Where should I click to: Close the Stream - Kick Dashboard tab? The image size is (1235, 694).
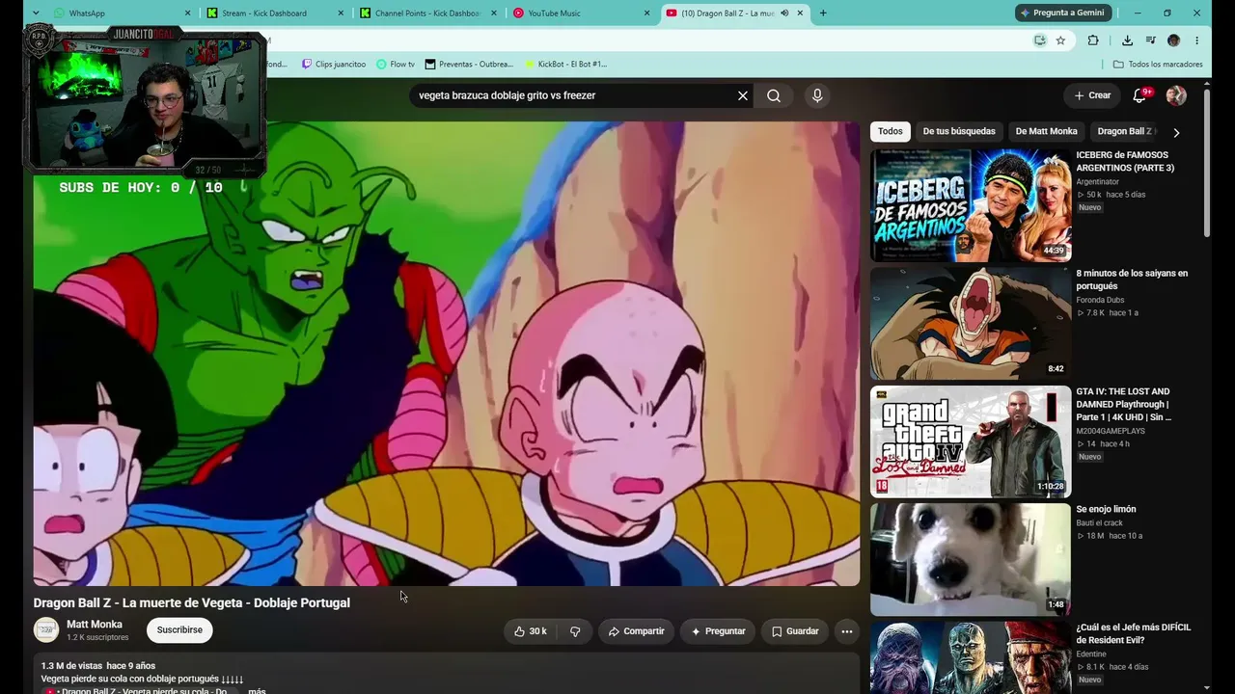pos(341,13)
